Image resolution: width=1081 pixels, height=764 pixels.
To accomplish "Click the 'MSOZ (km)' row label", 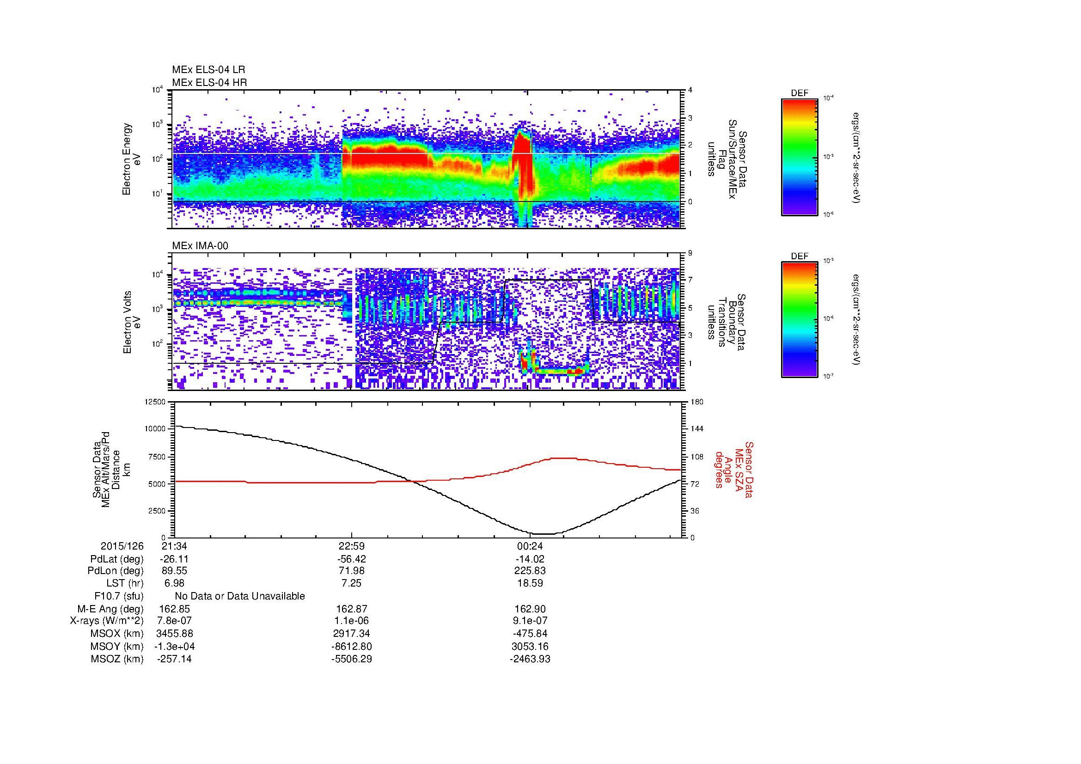I will pos(117,659).
